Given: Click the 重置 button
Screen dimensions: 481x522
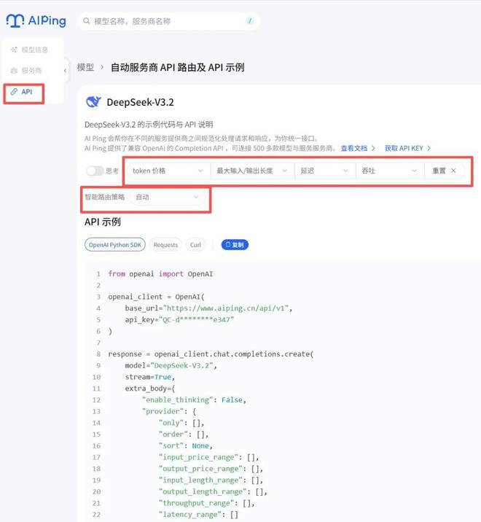Looking at the screenshot, I should coord(445,171).
